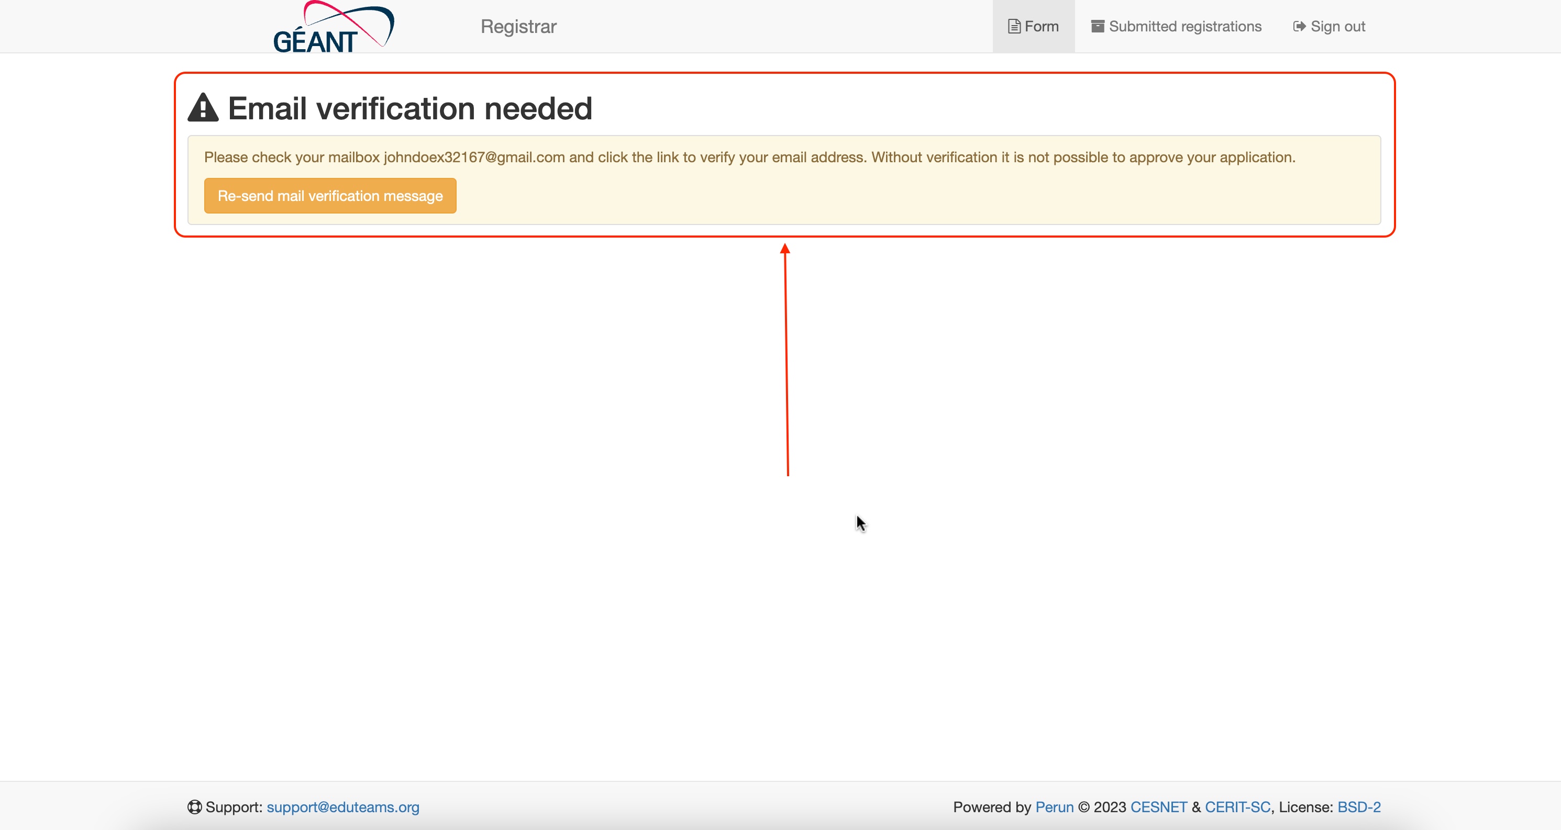
Task: Click the mailbox verification instruction text
Action: click(749, 158)
